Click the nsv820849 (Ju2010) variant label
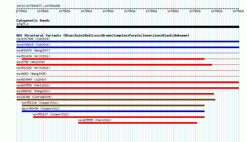This screenshot has width=247, height=142. (32, 79)
